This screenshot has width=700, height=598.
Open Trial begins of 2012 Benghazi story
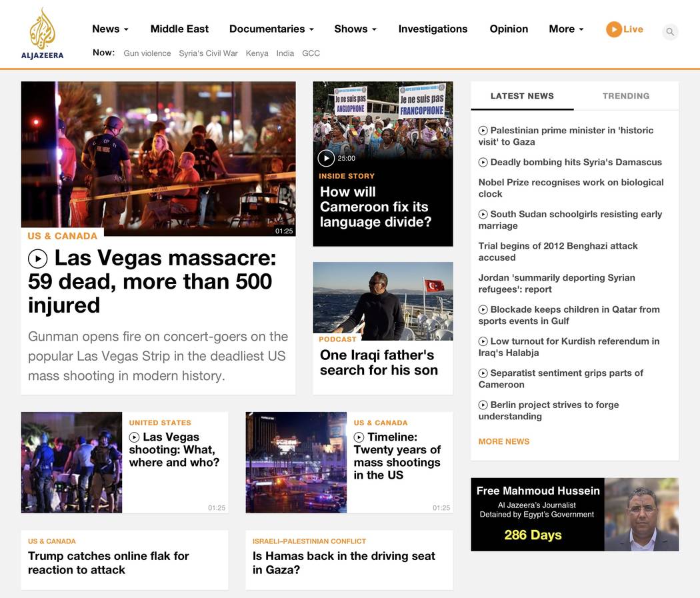click(x=558, y=252)
